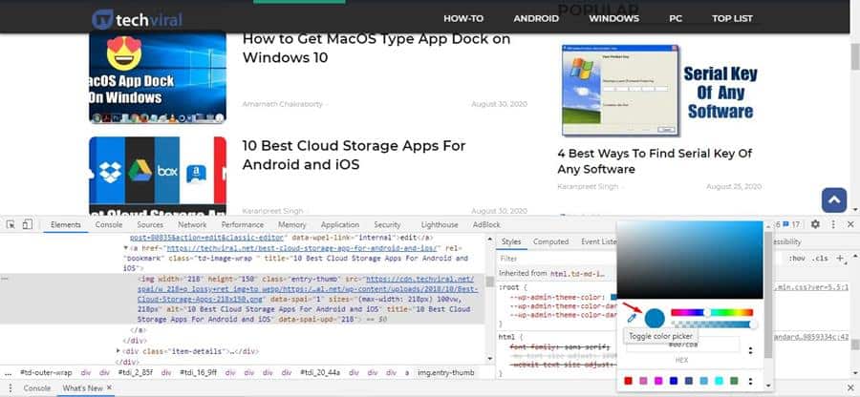Click the large blue current color circle
The height and width of the screenshot is (397, 860).
point(655,319)
